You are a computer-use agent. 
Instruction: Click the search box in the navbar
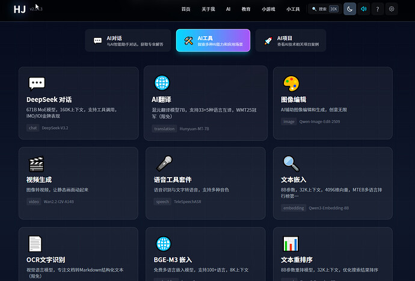pos(324,9)
